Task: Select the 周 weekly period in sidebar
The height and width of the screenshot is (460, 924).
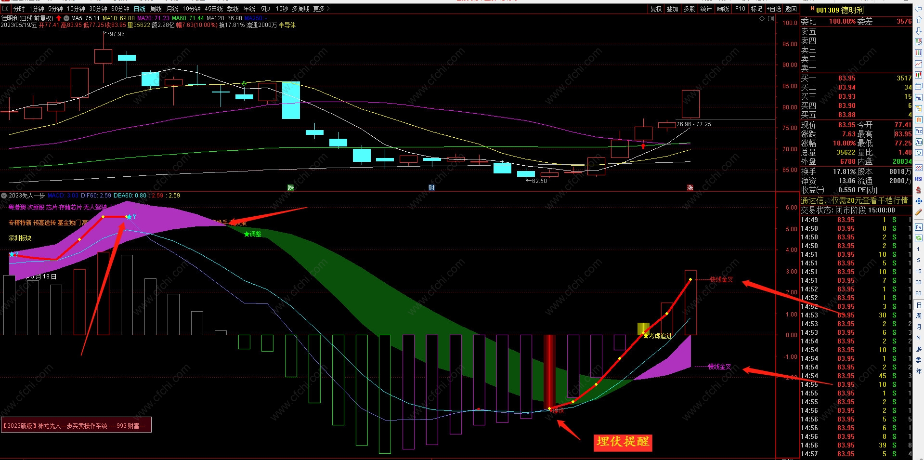Action: [x=918, y=316]
